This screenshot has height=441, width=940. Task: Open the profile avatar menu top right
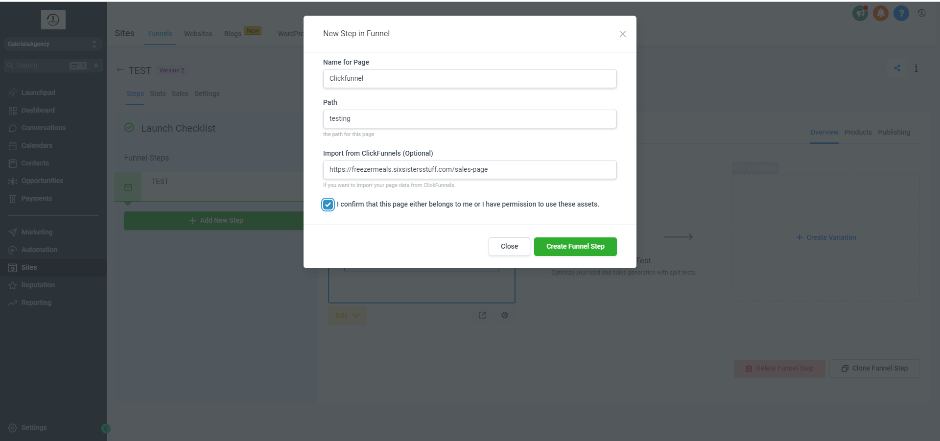click(x=922, y=13)
